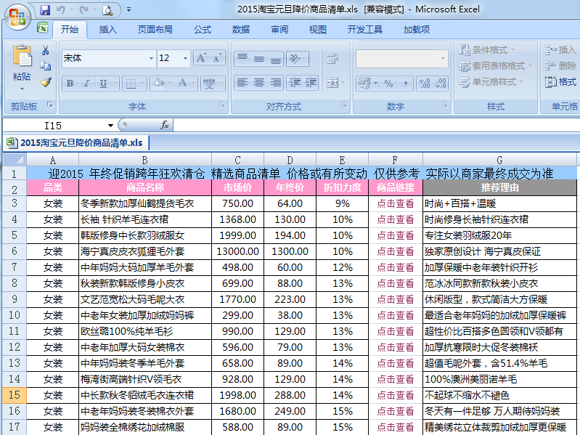Viewport: 580px width, 435px height.
Task: Select column C header
Action: 238,160
